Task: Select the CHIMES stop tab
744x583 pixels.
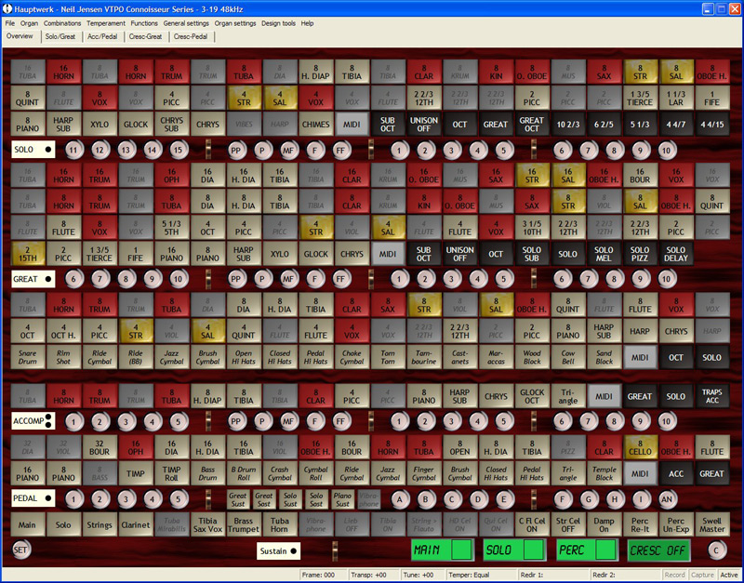Action: pyautogui.click(x=316, y=124)
